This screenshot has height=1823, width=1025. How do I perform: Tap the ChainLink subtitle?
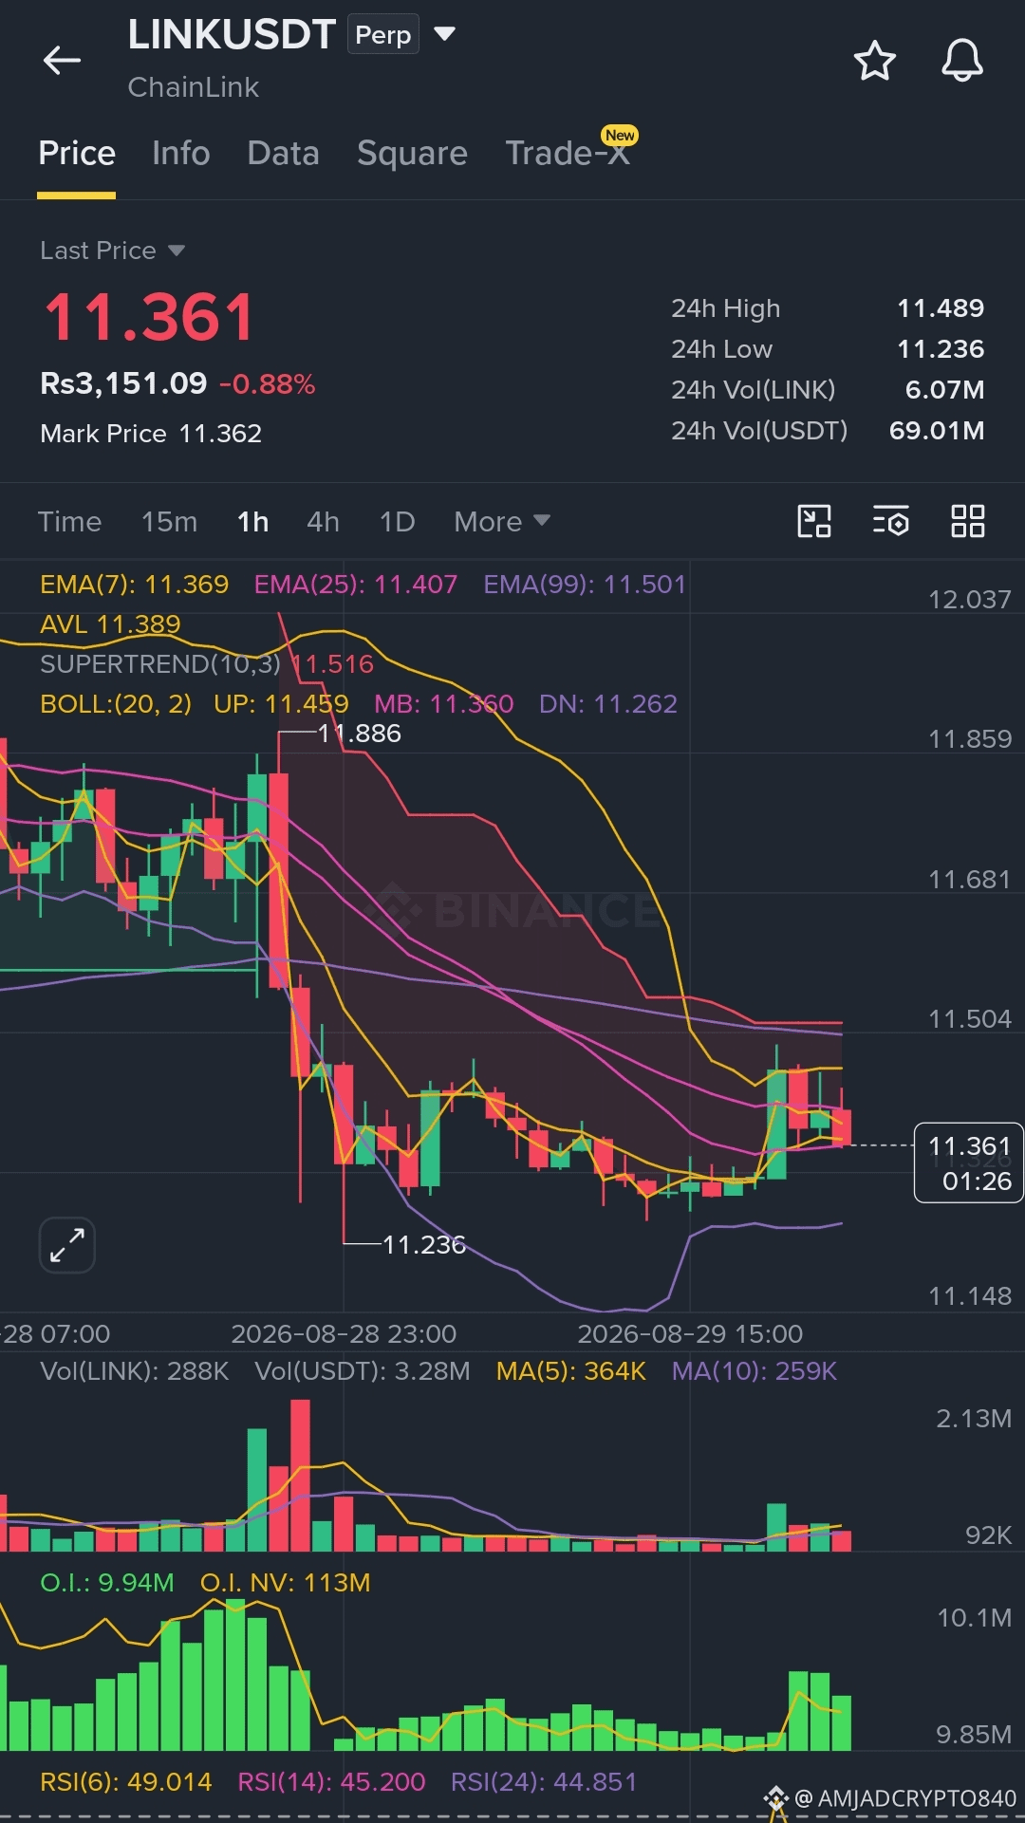(x=194, y=87)
